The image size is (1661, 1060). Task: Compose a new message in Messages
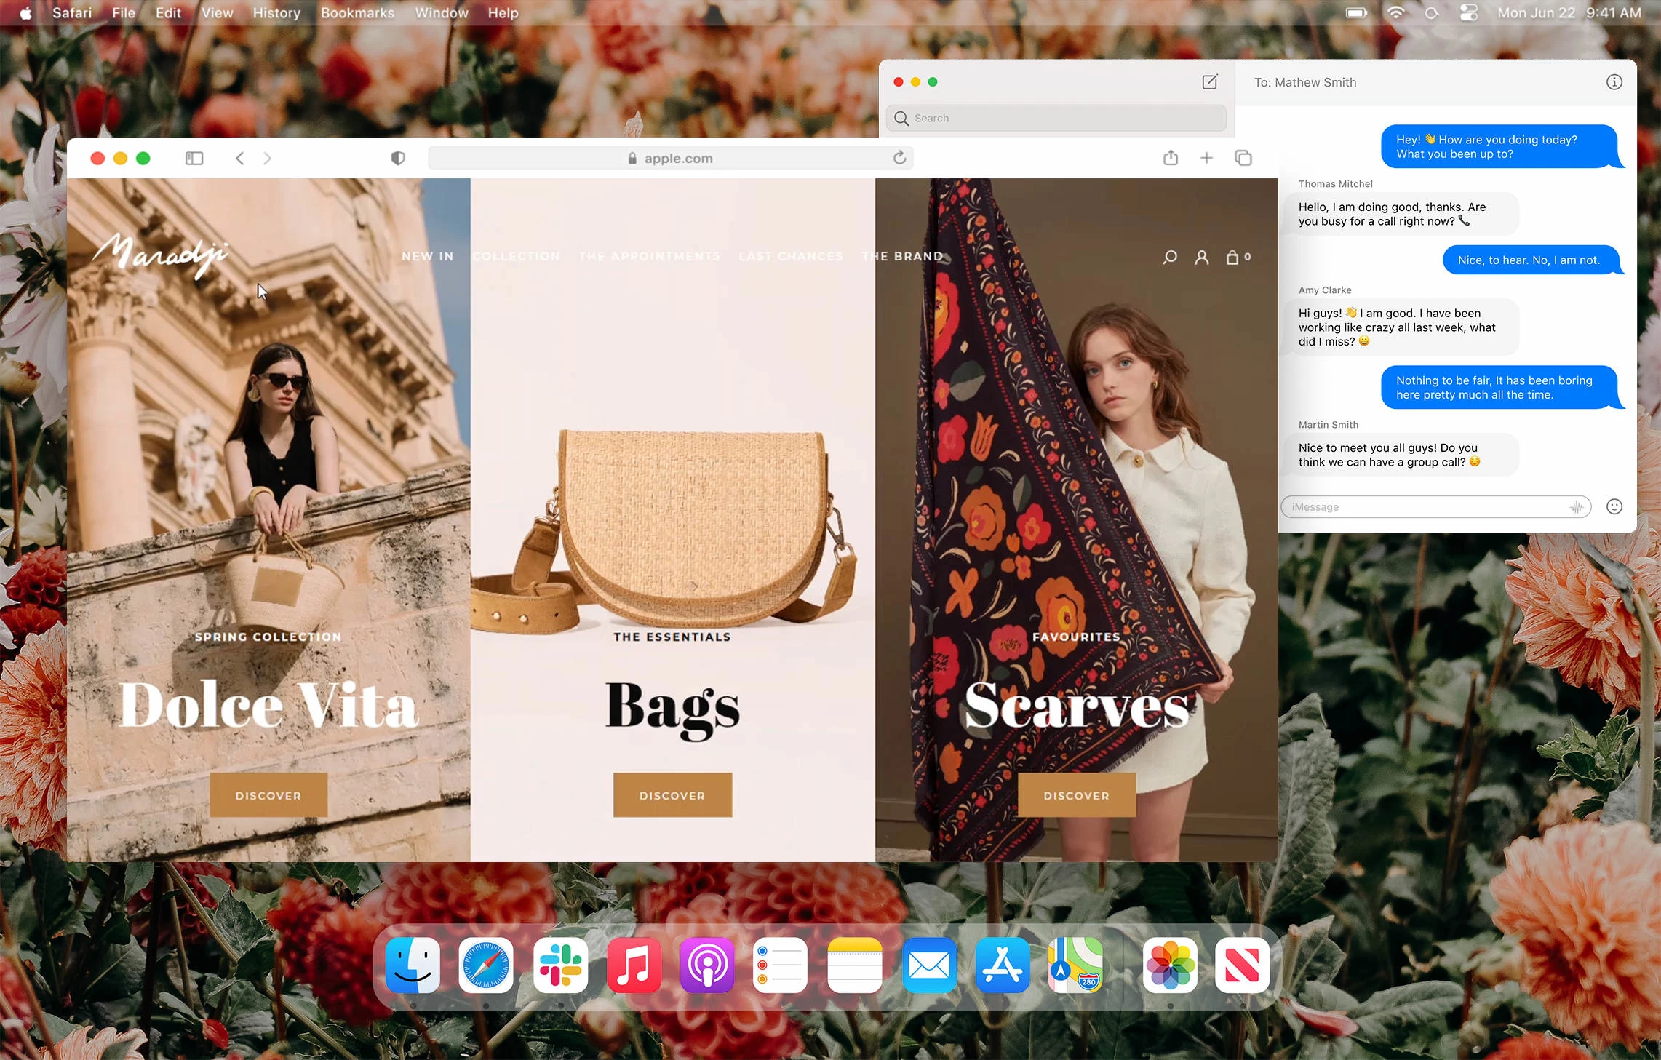[1209, 82]
